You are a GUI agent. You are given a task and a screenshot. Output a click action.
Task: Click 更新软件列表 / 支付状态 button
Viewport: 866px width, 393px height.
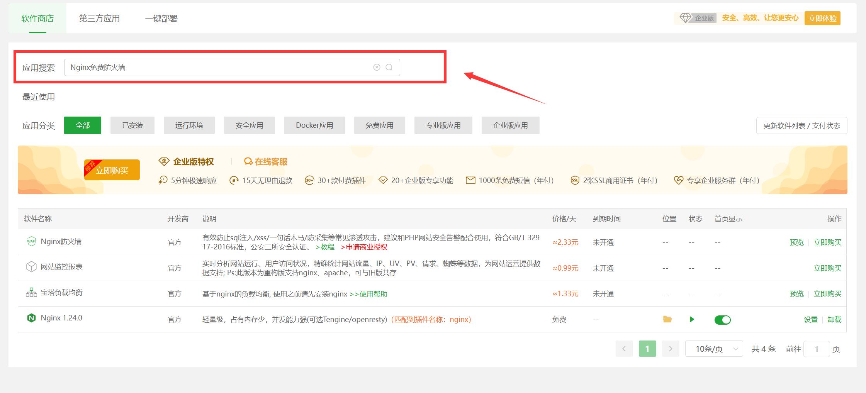pos(802,125)
